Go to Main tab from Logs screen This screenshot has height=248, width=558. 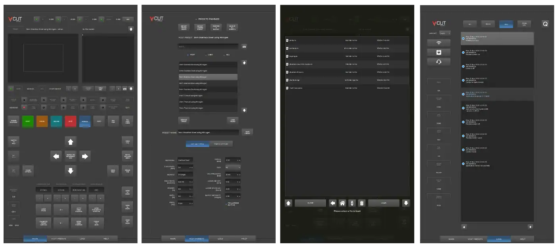451,239
